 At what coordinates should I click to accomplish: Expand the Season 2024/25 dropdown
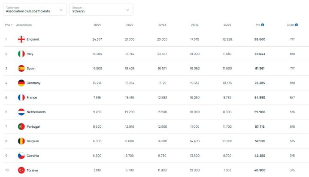tap(101, 9)
